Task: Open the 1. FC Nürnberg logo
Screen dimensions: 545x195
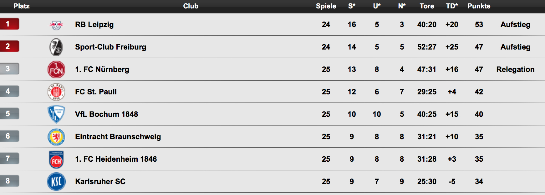Action: pyautogui.click(x=56, y=69)
